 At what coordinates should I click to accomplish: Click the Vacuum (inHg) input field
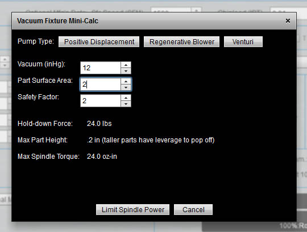(x=101, y=68)
